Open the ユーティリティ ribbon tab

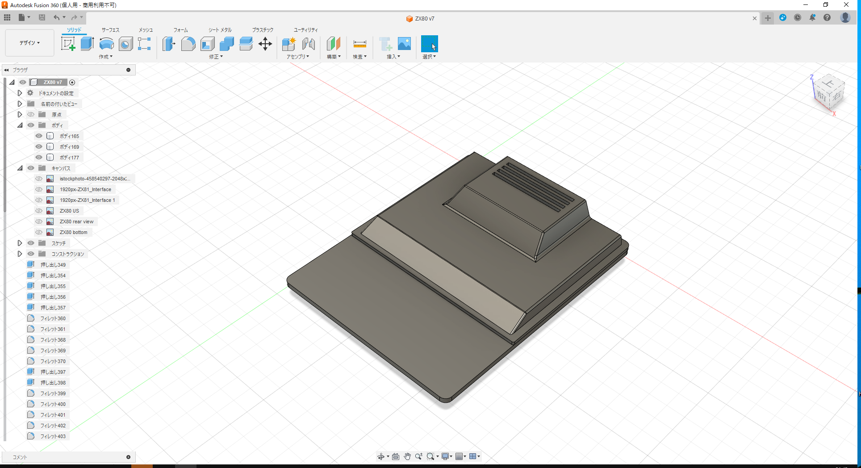point(305,29)
